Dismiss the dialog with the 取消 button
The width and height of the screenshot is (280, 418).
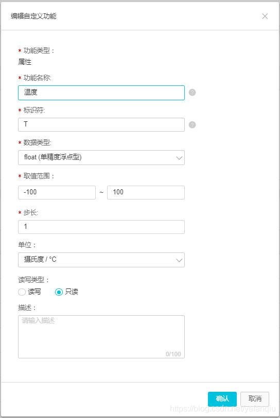[x=255, y=399]
